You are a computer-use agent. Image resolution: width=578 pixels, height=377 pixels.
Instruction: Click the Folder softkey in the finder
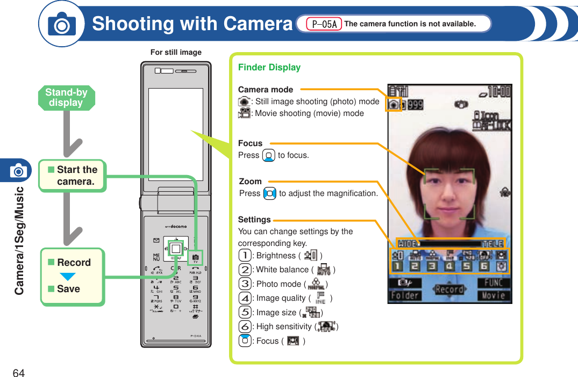point(405,295)
